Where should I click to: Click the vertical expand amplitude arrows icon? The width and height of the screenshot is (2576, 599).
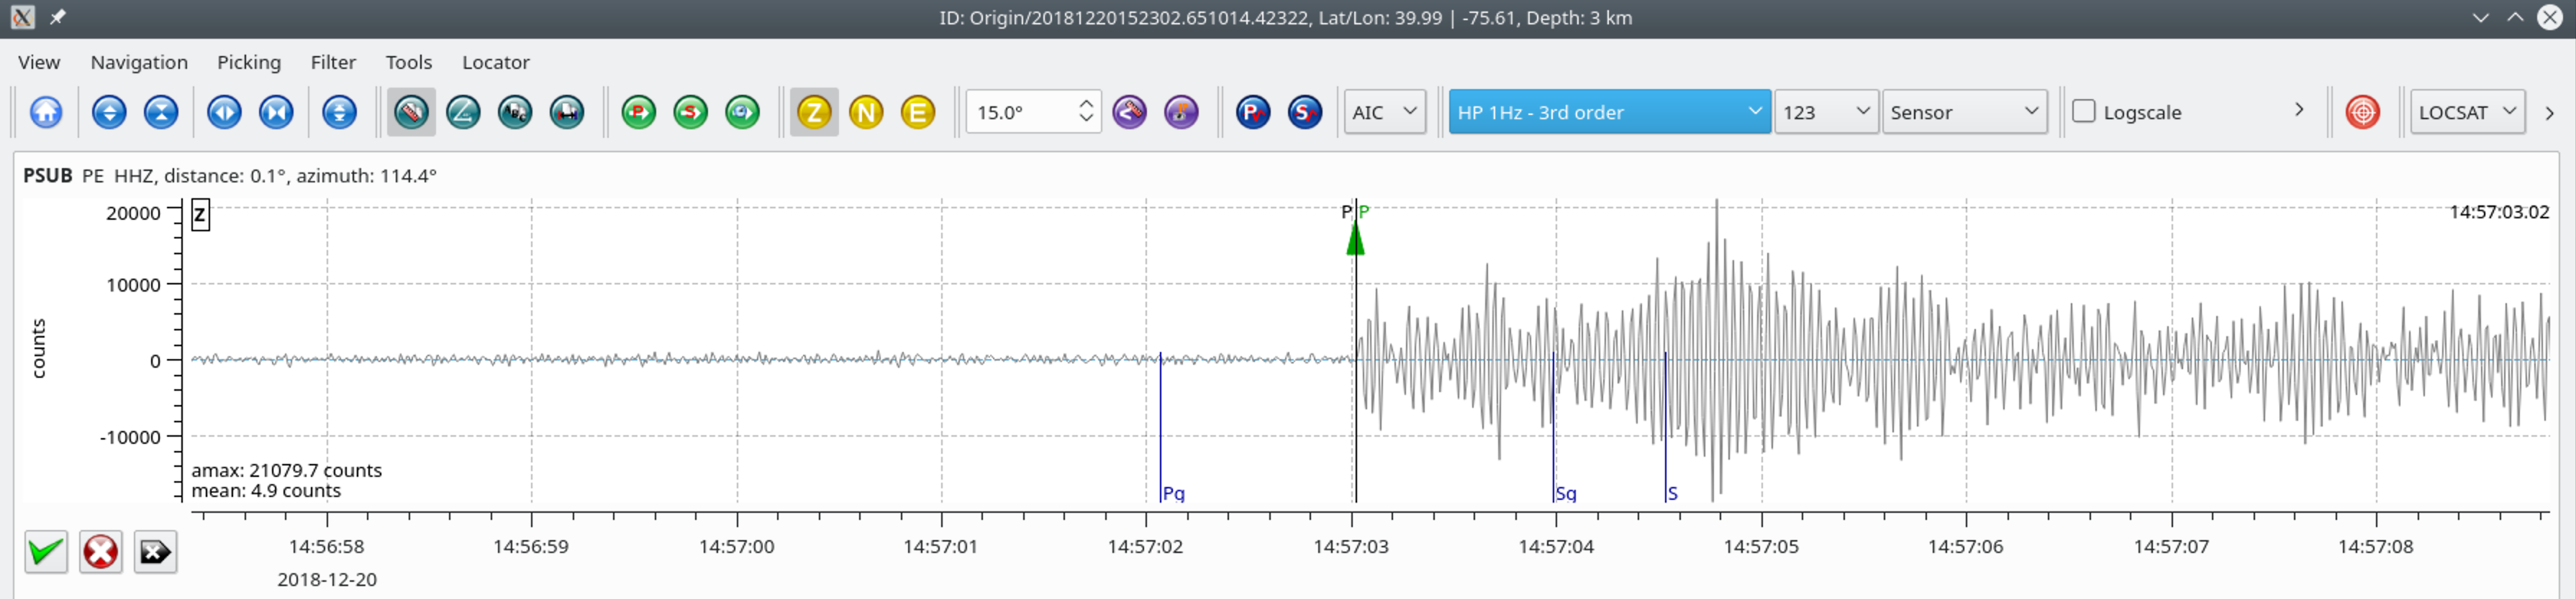tap(109, 112)
